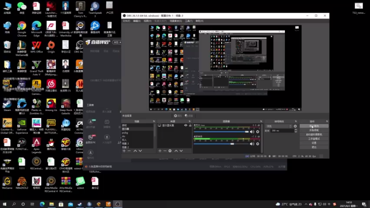Enable 工作室模式 studio mode button
370x208 pixels.
314,139
